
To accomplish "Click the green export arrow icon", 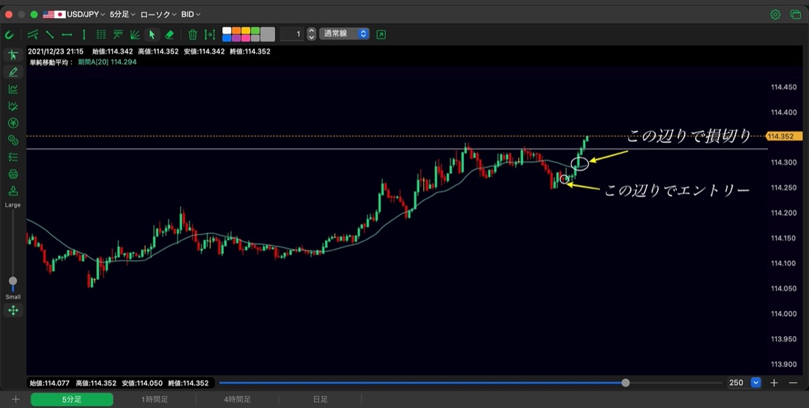I will pyautogui.click(x=382, y=34).
